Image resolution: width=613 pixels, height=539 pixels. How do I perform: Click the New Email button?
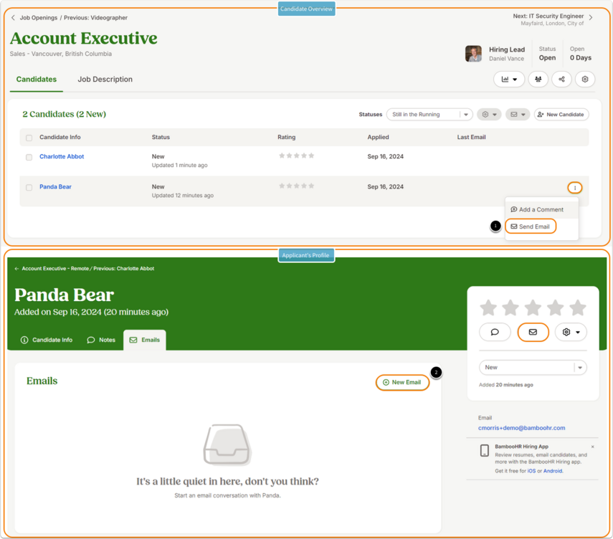402,382
